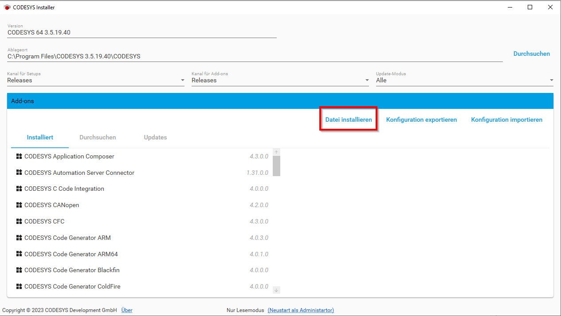Switch to the Durchsuchen tab
The width and height of the screenshot is (561, 316).
click(98, 137)
